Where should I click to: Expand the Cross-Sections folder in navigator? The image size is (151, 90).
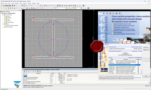coord(5,22)
